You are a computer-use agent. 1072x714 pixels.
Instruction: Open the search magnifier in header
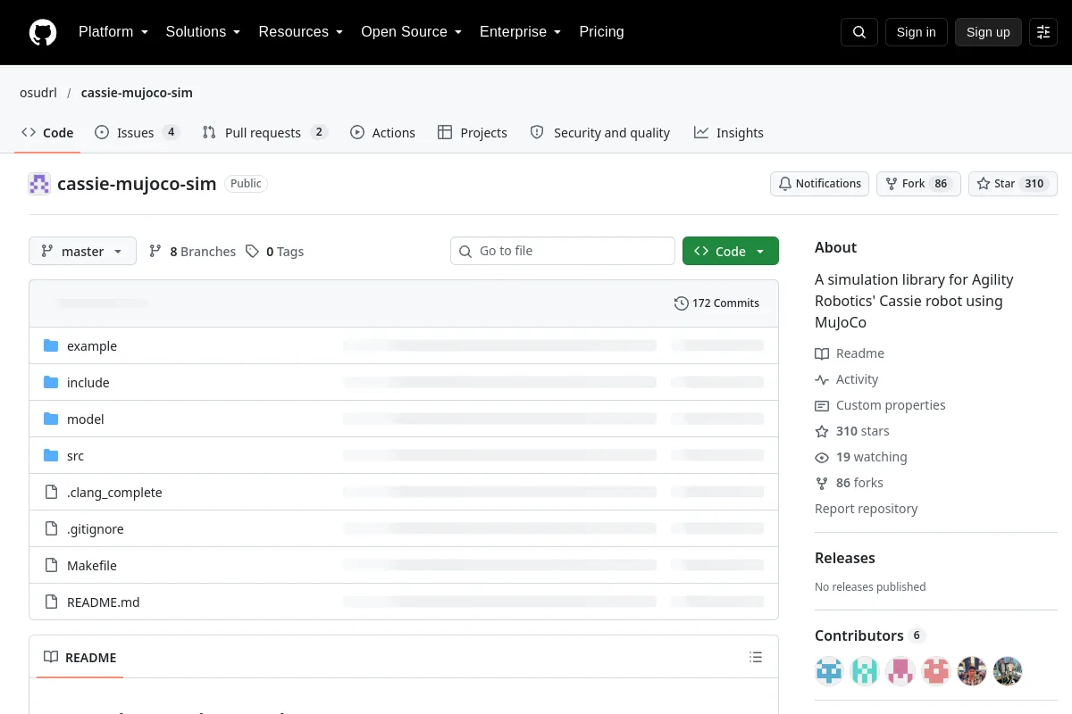pos(859,32)
